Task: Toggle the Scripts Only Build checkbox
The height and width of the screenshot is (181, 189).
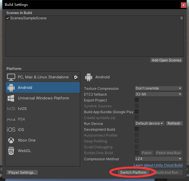Action: coord(137,153)
